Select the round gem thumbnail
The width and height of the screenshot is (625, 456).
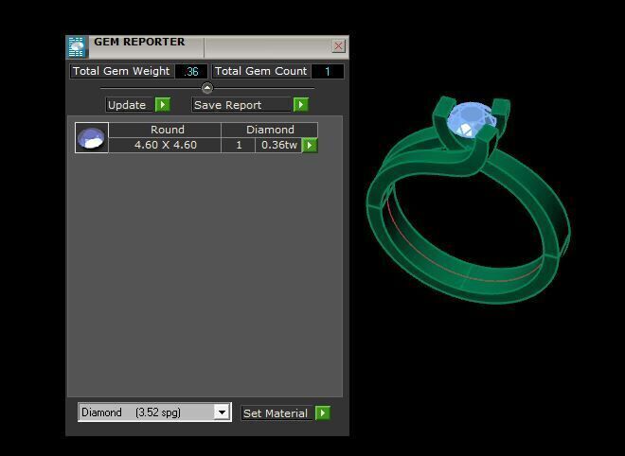click(x=92, y=138)
